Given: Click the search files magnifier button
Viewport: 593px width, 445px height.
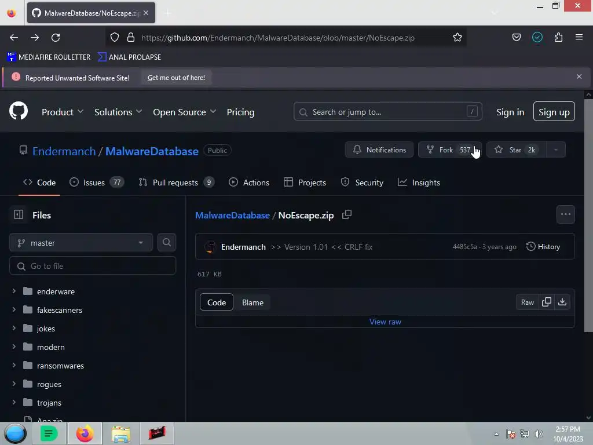Looking at the screenshot, I should (166, 243).
